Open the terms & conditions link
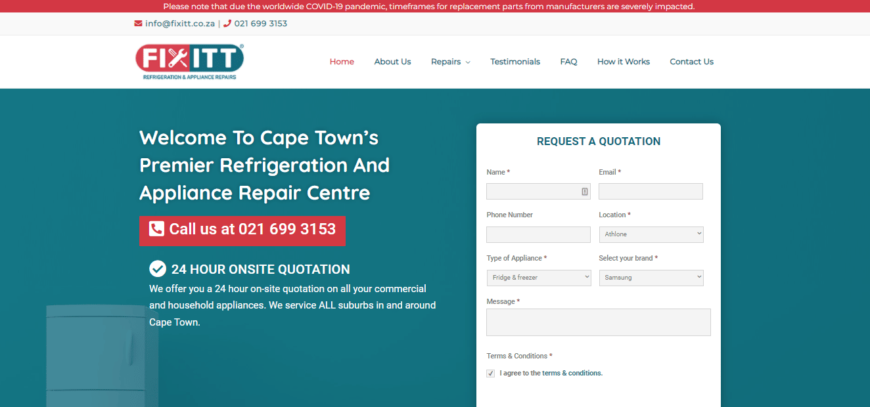Viewport: 870px width, 407px height. 572,374
